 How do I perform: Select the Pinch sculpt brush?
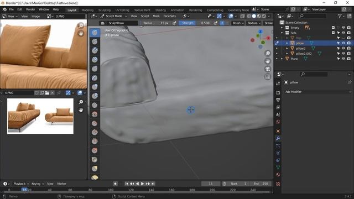95,160
